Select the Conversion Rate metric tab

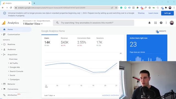tap(84, 42)
